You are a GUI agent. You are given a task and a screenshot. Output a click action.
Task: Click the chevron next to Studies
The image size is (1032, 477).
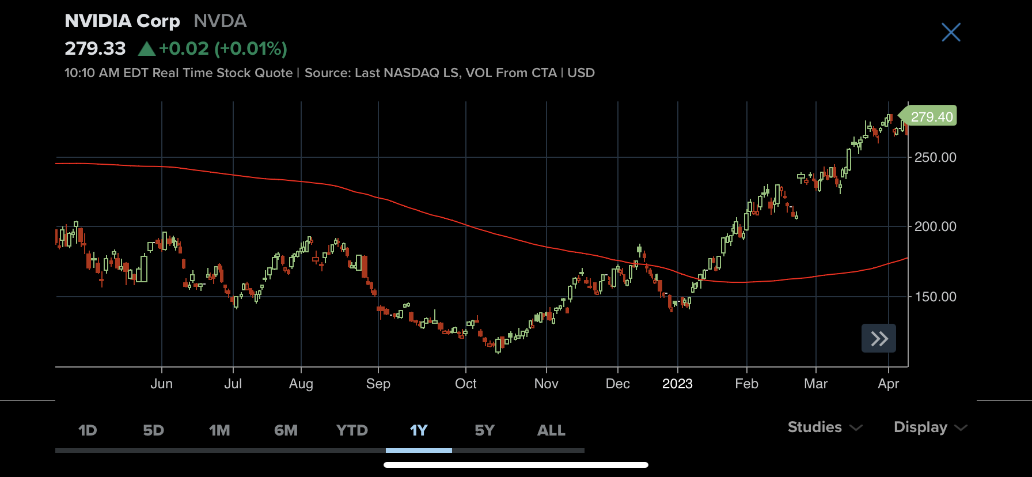tap(856, 428)
